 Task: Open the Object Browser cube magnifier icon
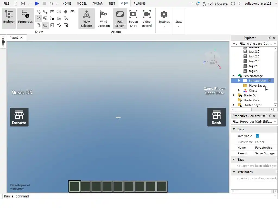(x=39, y=25)
